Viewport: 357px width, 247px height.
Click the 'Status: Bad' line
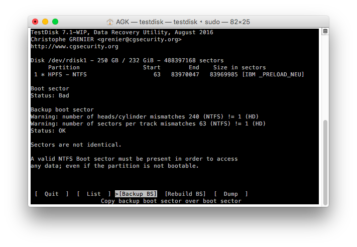50,95
